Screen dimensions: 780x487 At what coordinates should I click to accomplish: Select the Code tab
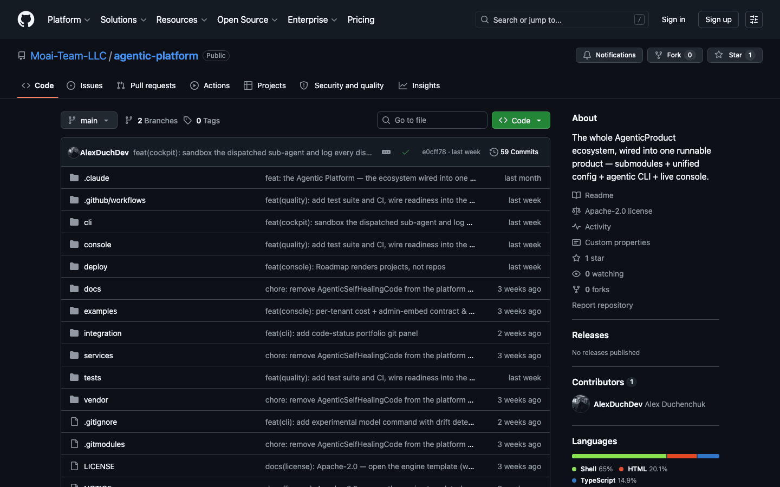click(38, 85)
